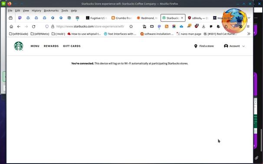Click 'You're connected.' confirmation text
The width and height of the screenshot is (263, 164).
82,63
